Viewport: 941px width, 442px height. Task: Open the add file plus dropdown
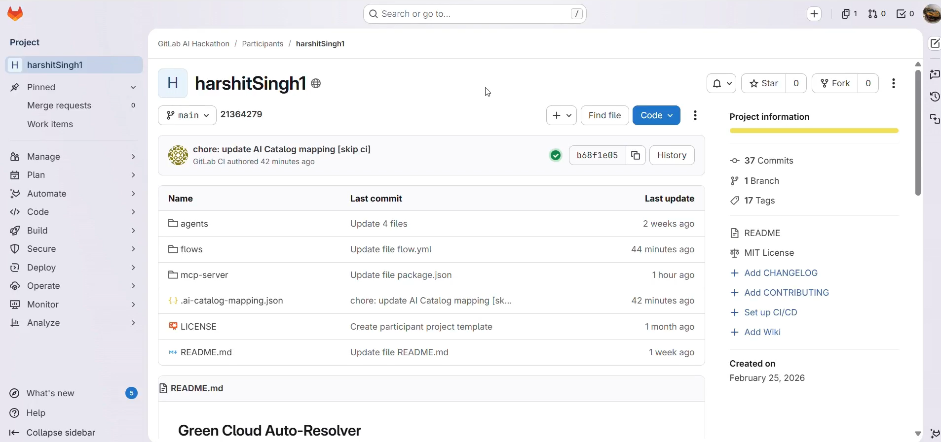coord(562,115)
